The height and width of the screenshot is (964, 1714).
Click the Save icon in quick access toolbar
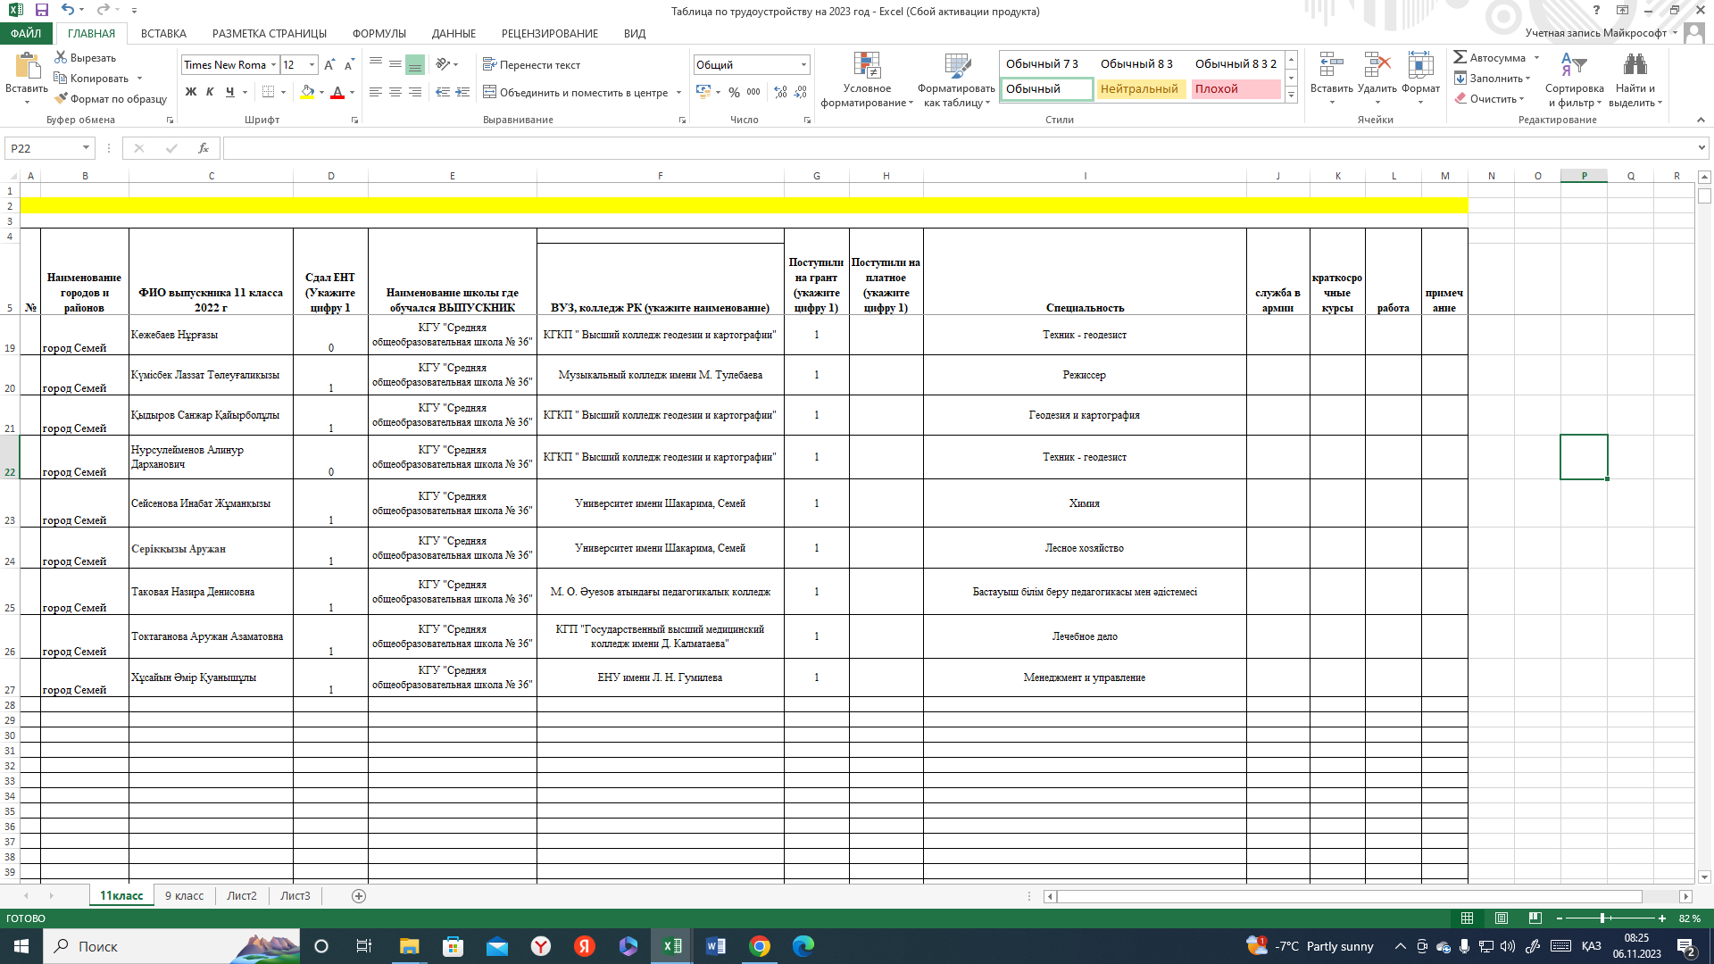coord(42,10)
